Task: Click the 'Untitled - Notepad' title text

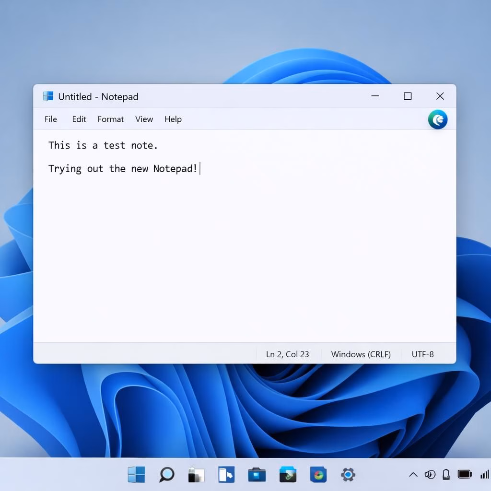Action: tap(98, 97)
